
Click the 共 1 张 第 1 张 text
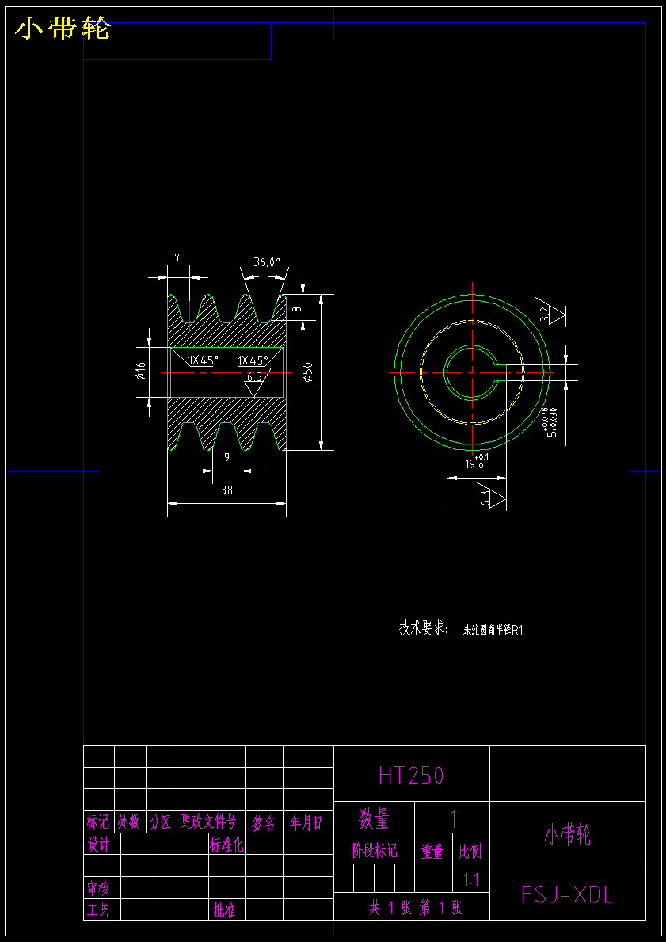point(416,909)
